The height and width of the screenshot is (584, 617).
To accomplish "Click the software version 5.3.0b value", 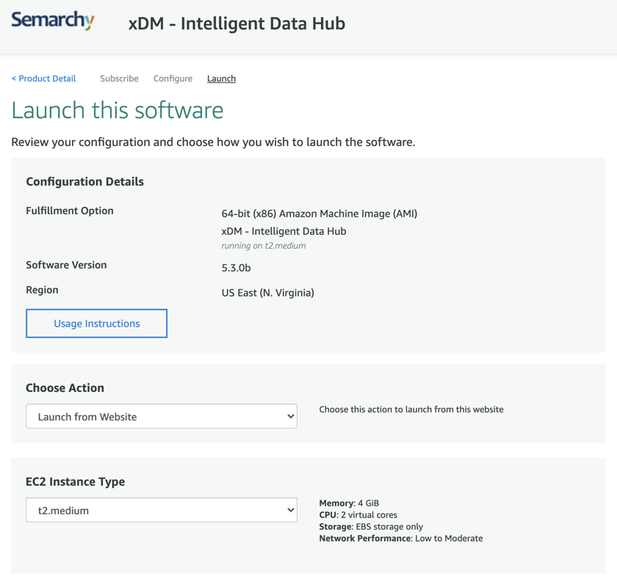I will (x=236, y=268).
